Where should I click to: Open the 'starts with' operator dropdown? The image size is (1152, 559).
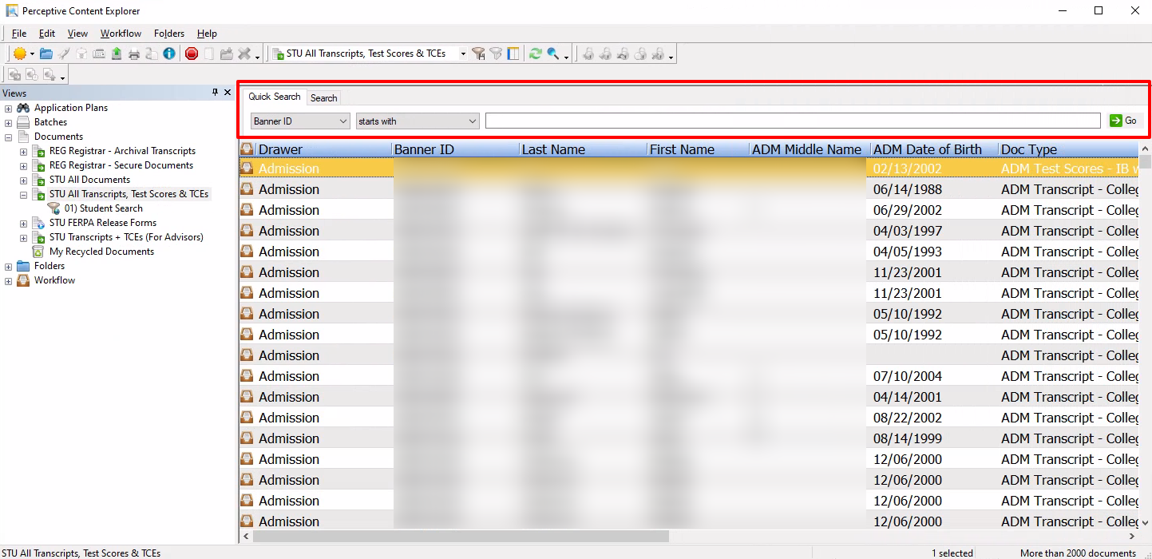[x=473, y=121]
